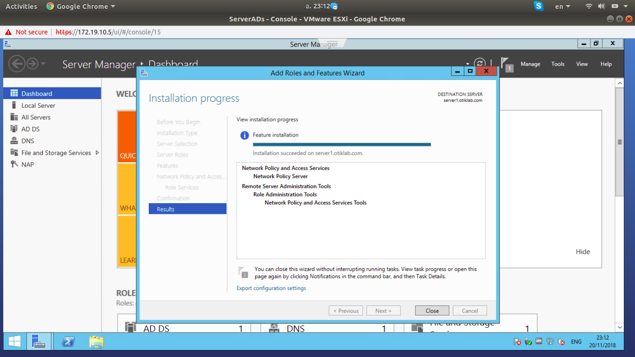Click the Action Center flag tray icon
This screenshot has width=635, height=357.
[517, 342]
